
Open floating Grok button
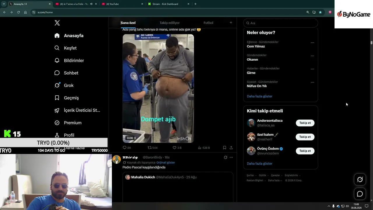tap(360, 180)
